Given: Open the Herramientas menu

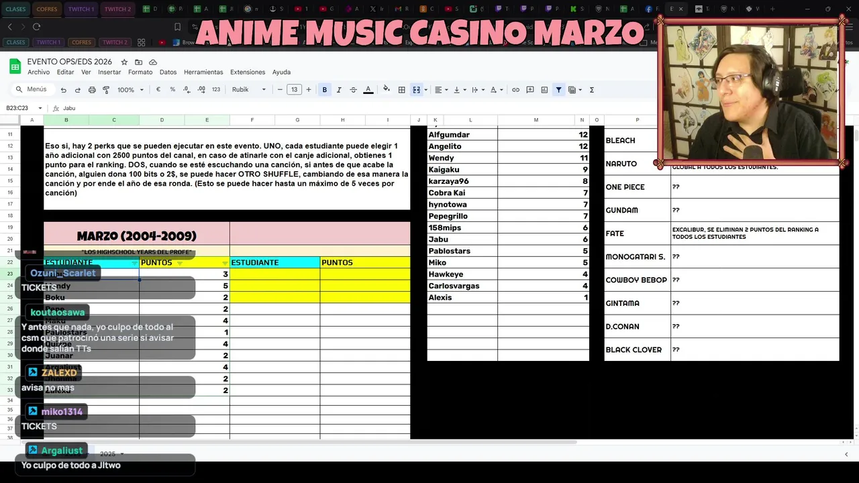Looking at the screenshot, I should [203, 72].
